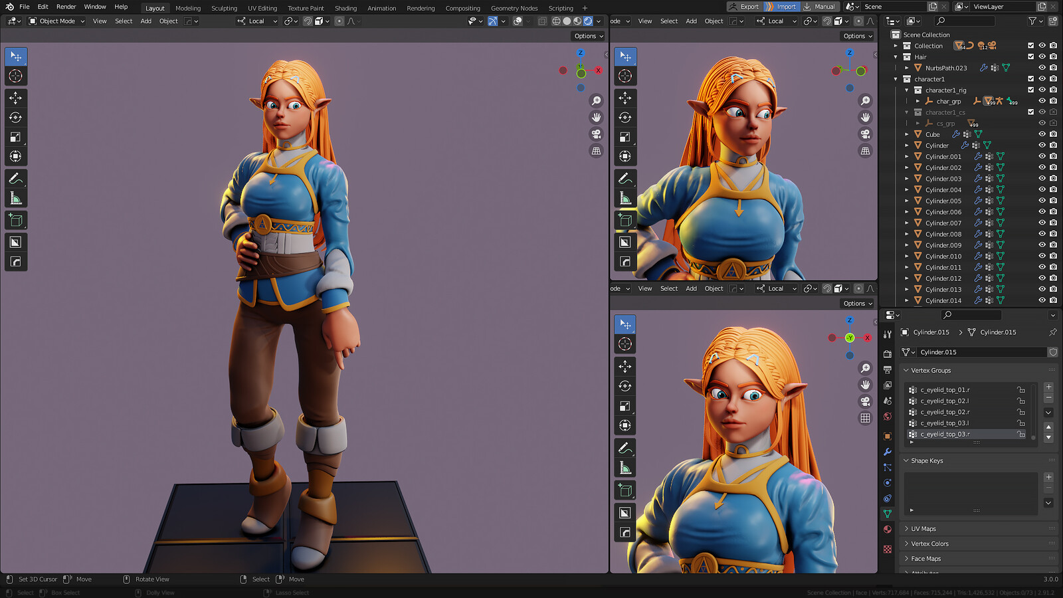Image resolution: width=1063 pixels, height=598 pixels.
Task: Select the Cursor tool in left viewport
Action: coord(15,76)
